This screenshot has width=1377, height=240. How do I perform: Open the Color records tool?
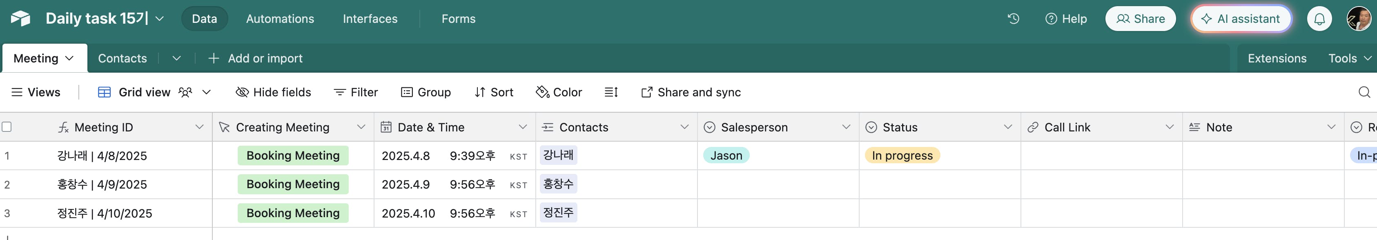tap(559, 92)
